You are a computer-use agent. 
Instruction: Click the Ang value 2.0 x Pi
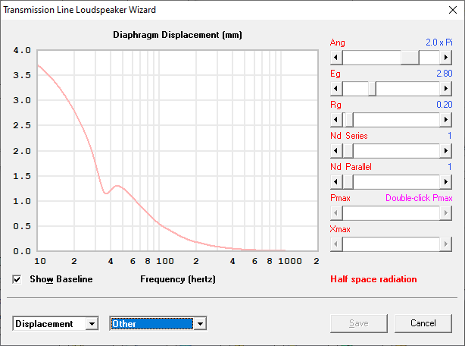(439, 42)
